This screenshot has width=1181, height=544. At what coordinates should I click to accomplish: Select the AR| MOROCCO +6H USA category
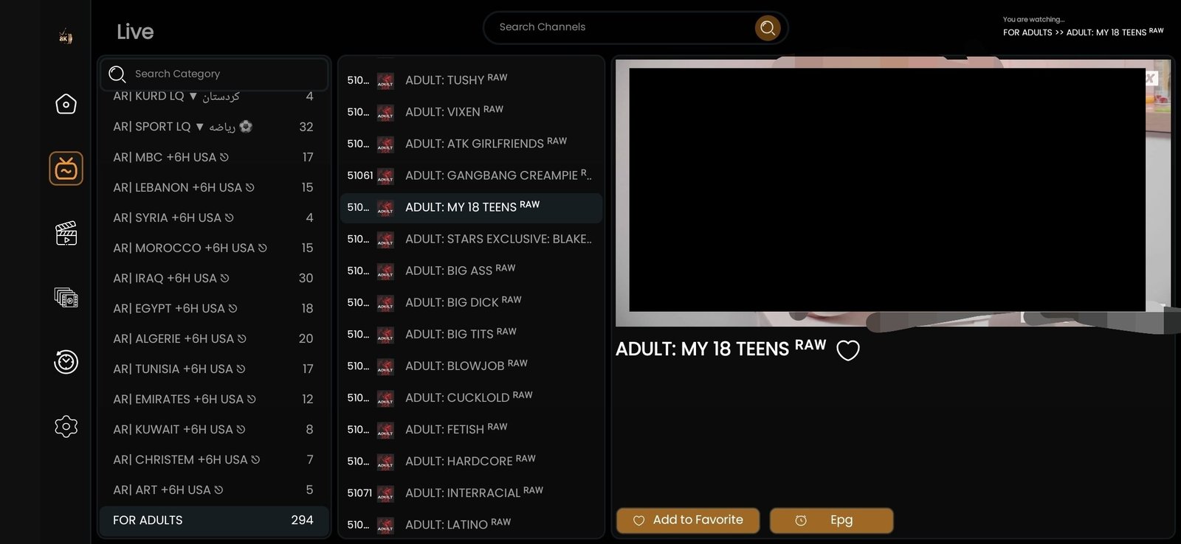213,248
